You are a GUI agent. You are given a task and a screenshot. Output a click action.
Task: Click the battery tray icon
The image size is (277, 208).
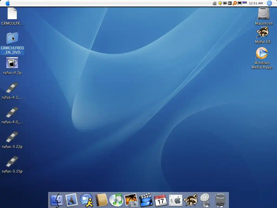coord(225,3)
